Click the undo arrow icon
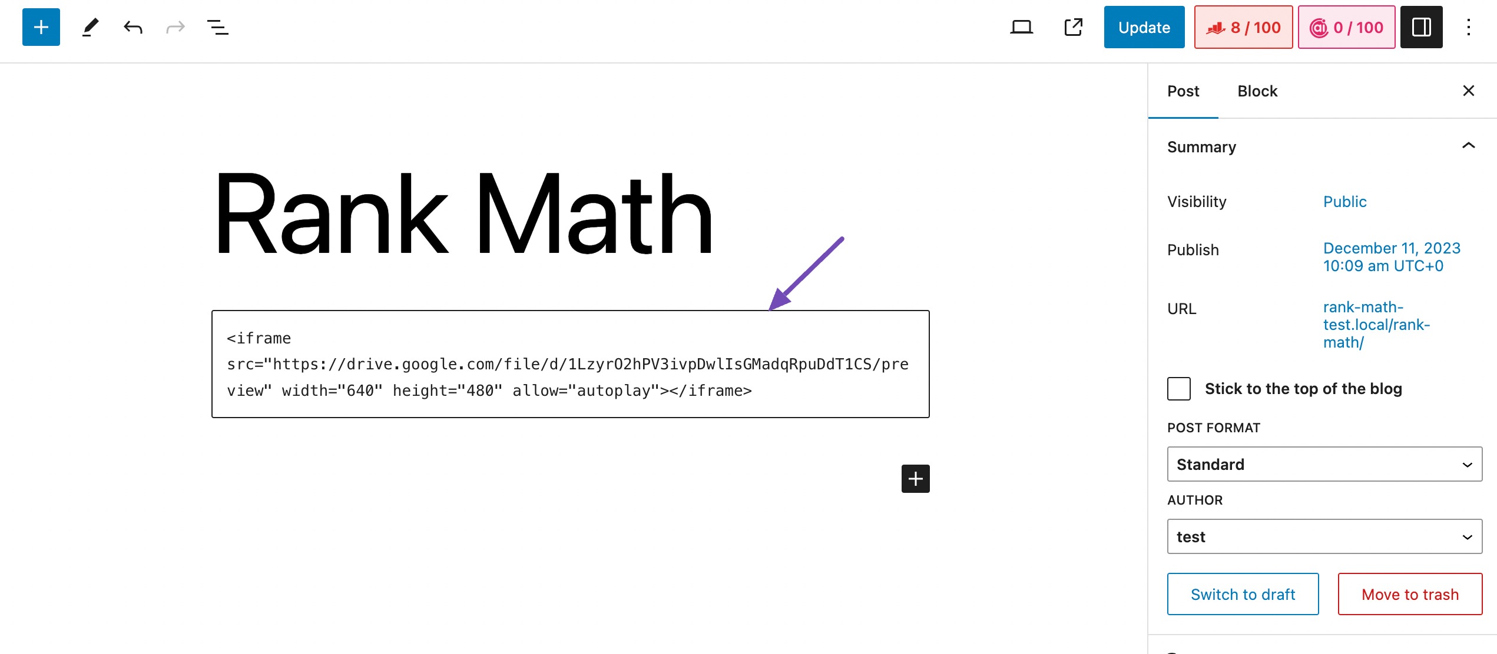The image size is (1497, 654). pyautogui.click(x=132, y=26)
